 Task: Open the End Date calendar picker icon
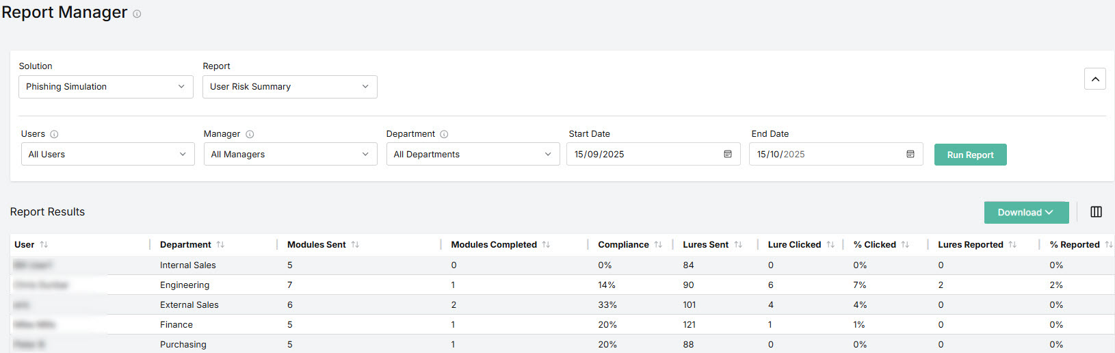click(910, 154)
